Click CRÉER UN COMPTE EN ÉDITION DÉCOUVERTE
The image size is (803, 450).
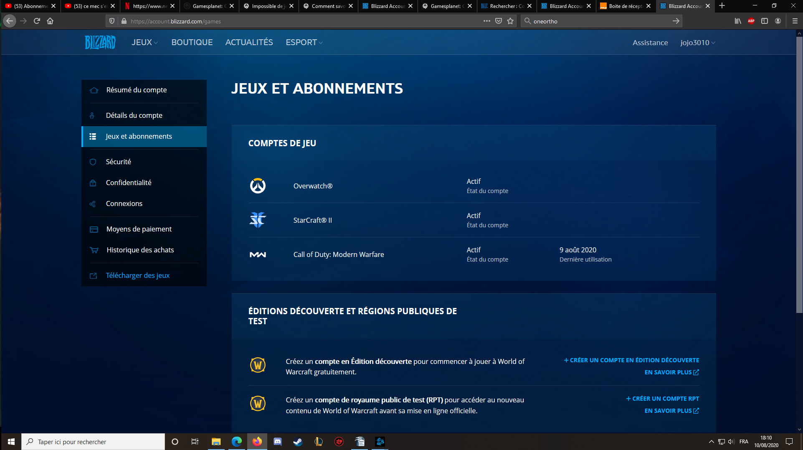coord(631,360)
